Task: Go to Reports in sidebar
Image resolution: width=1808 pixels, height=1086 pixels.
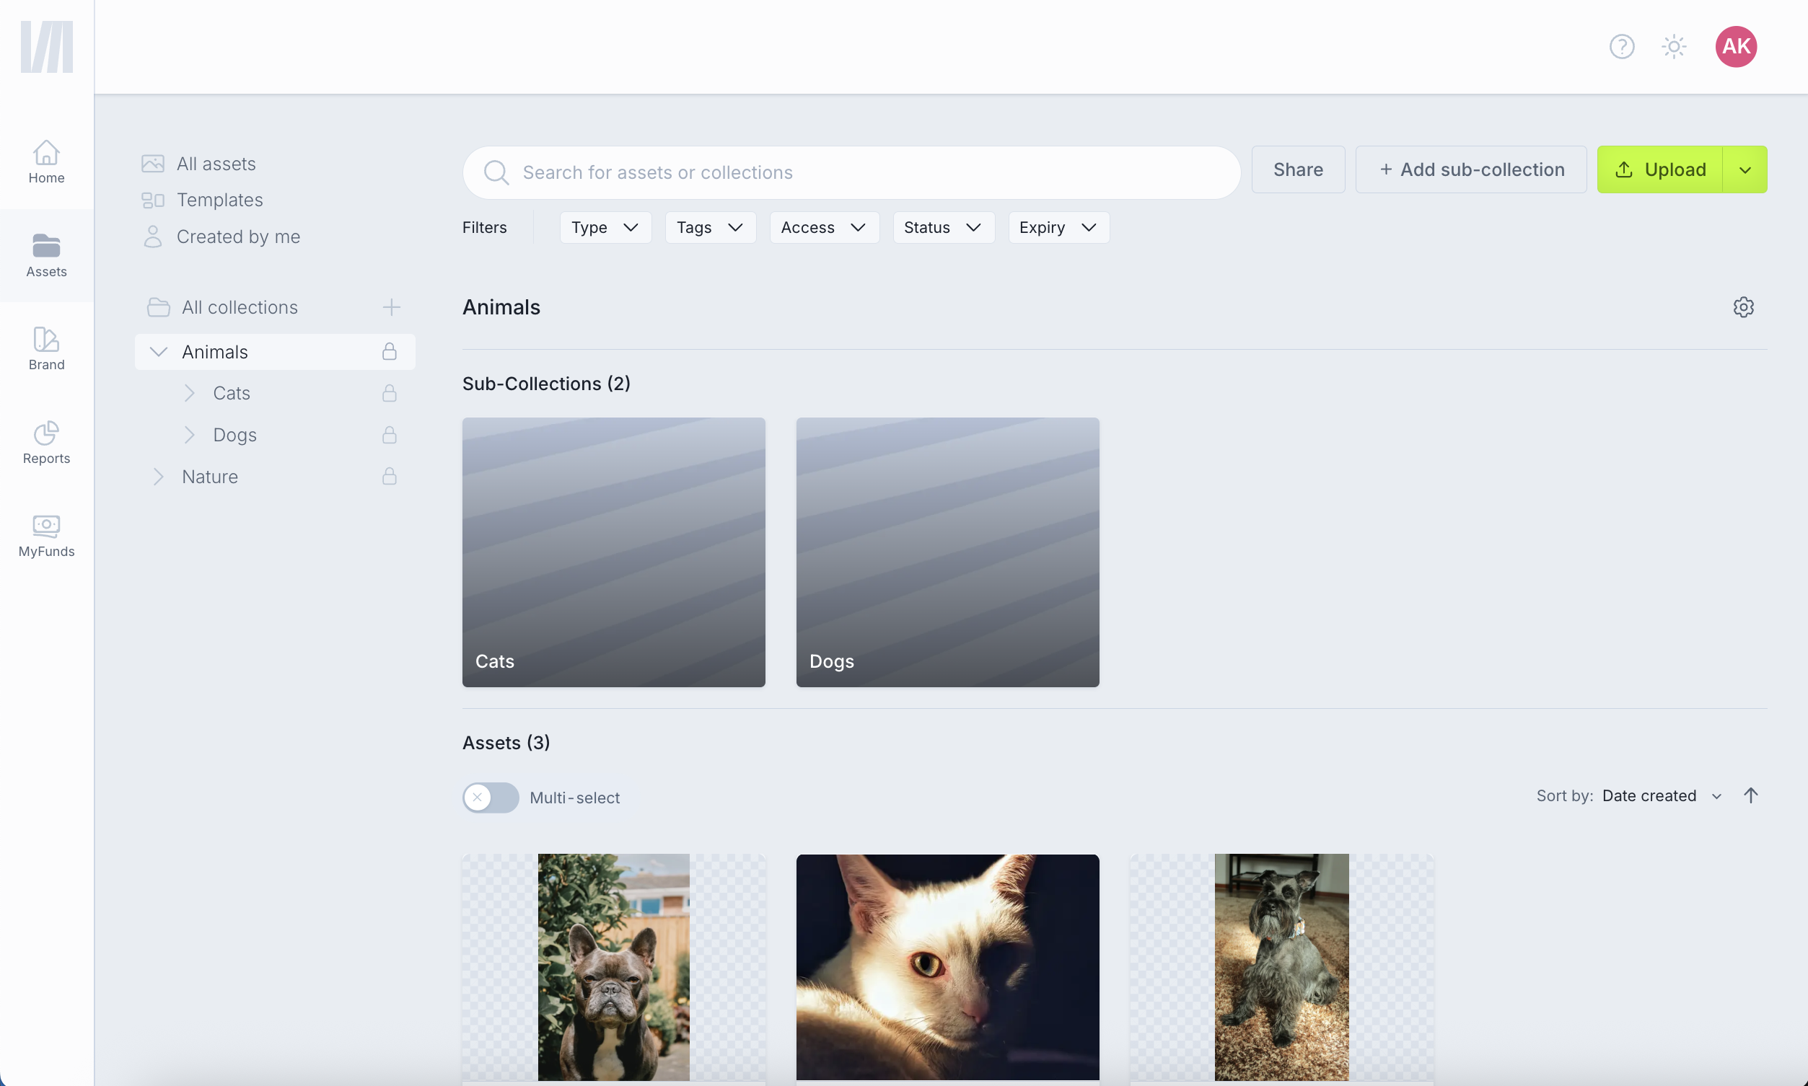Action: click(x=46, y=443)
